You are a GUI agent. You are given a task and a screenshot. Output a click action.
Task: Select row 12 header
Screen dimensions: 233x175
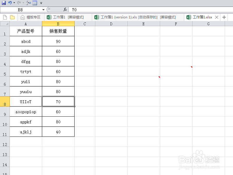point(5,142)
